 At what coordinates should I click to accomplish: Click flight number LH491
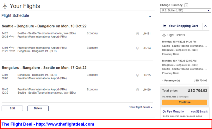pos(147,33)
